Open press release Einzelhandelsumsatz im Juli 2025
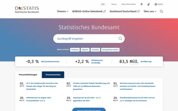The width and height of the screenshot is (178, 111). coord(137,99)
